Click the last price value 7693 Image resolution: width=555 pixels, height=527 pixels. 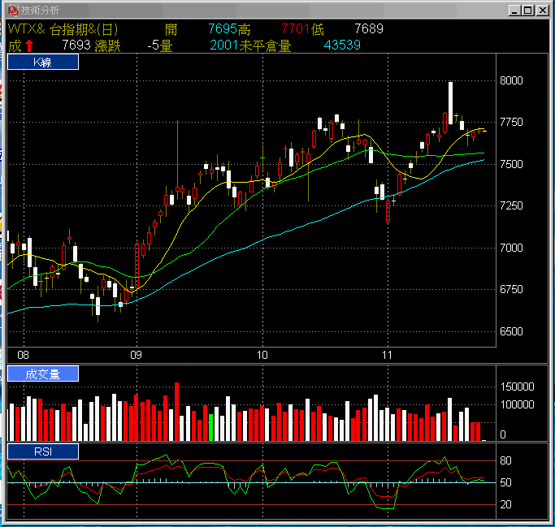76,45
